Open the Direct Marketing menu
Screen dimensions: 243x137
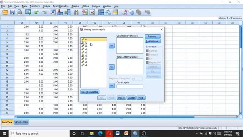(x=60, y=6)
